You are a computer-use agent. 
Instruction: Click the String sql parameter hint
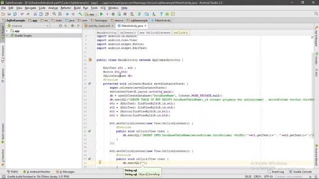131,170
